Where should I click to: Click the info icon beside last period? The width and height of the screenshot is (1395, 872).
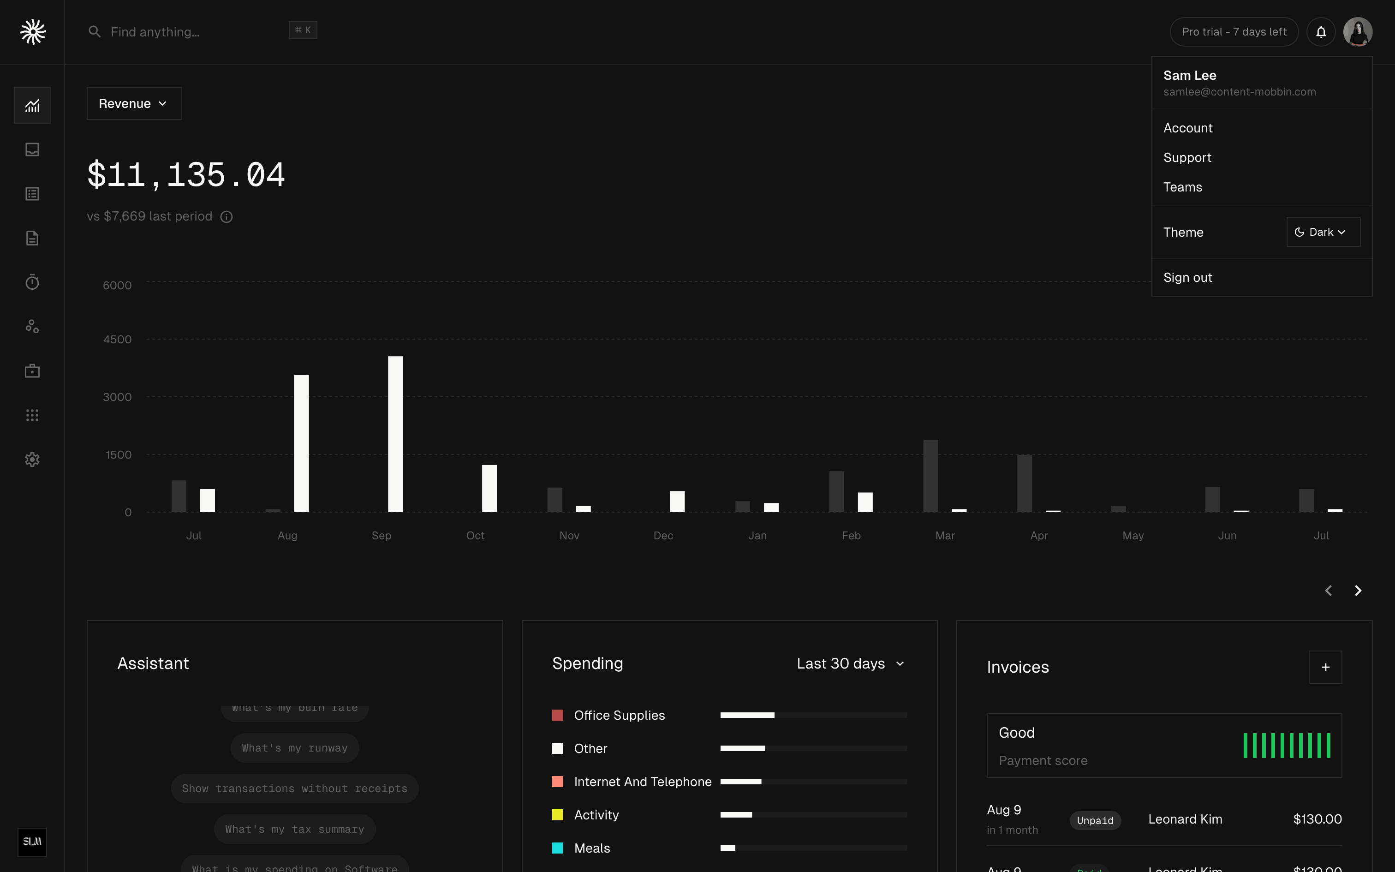click(227, 217)
